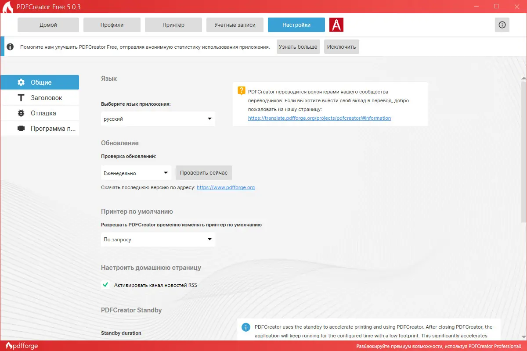Click the gear icon next to Общие
527x351 pixels.
(21, 82)
